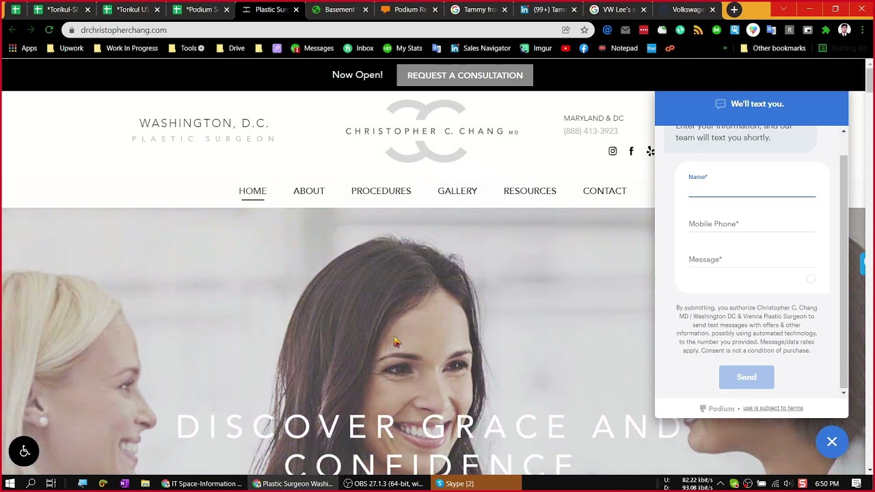
Task: Expand the tab search dropdown
Action: (783, 9)
